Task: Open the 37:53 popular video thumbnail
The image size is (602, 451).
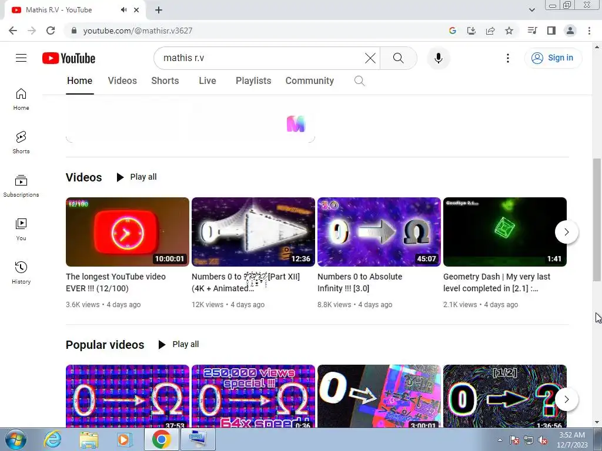Action: (x=128, y=396)
